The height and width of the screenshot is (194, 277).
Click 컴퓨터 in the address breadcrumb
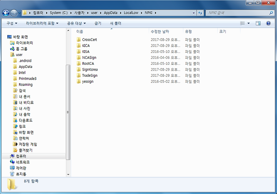coord(38,13)
